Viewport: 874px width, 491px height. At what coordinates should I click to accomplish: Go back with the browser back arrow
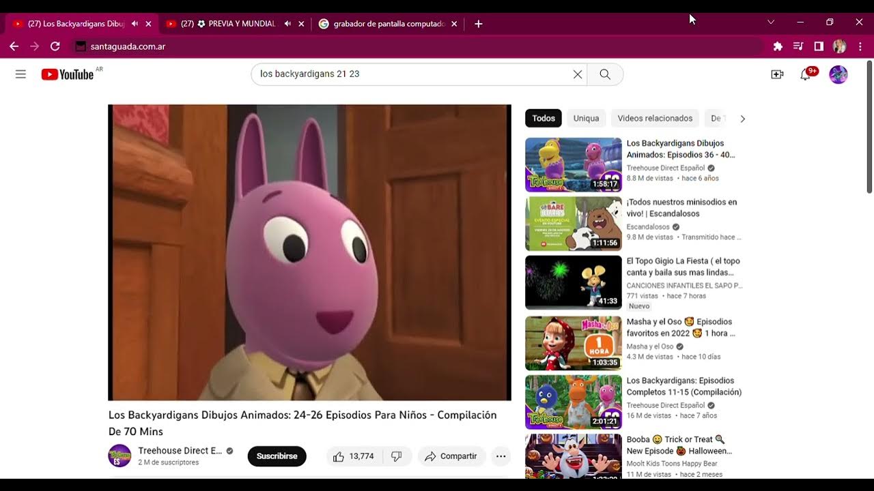14,46
